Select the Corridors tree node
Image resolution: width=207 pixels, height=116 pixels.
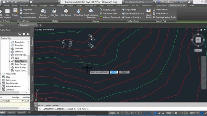10,90
